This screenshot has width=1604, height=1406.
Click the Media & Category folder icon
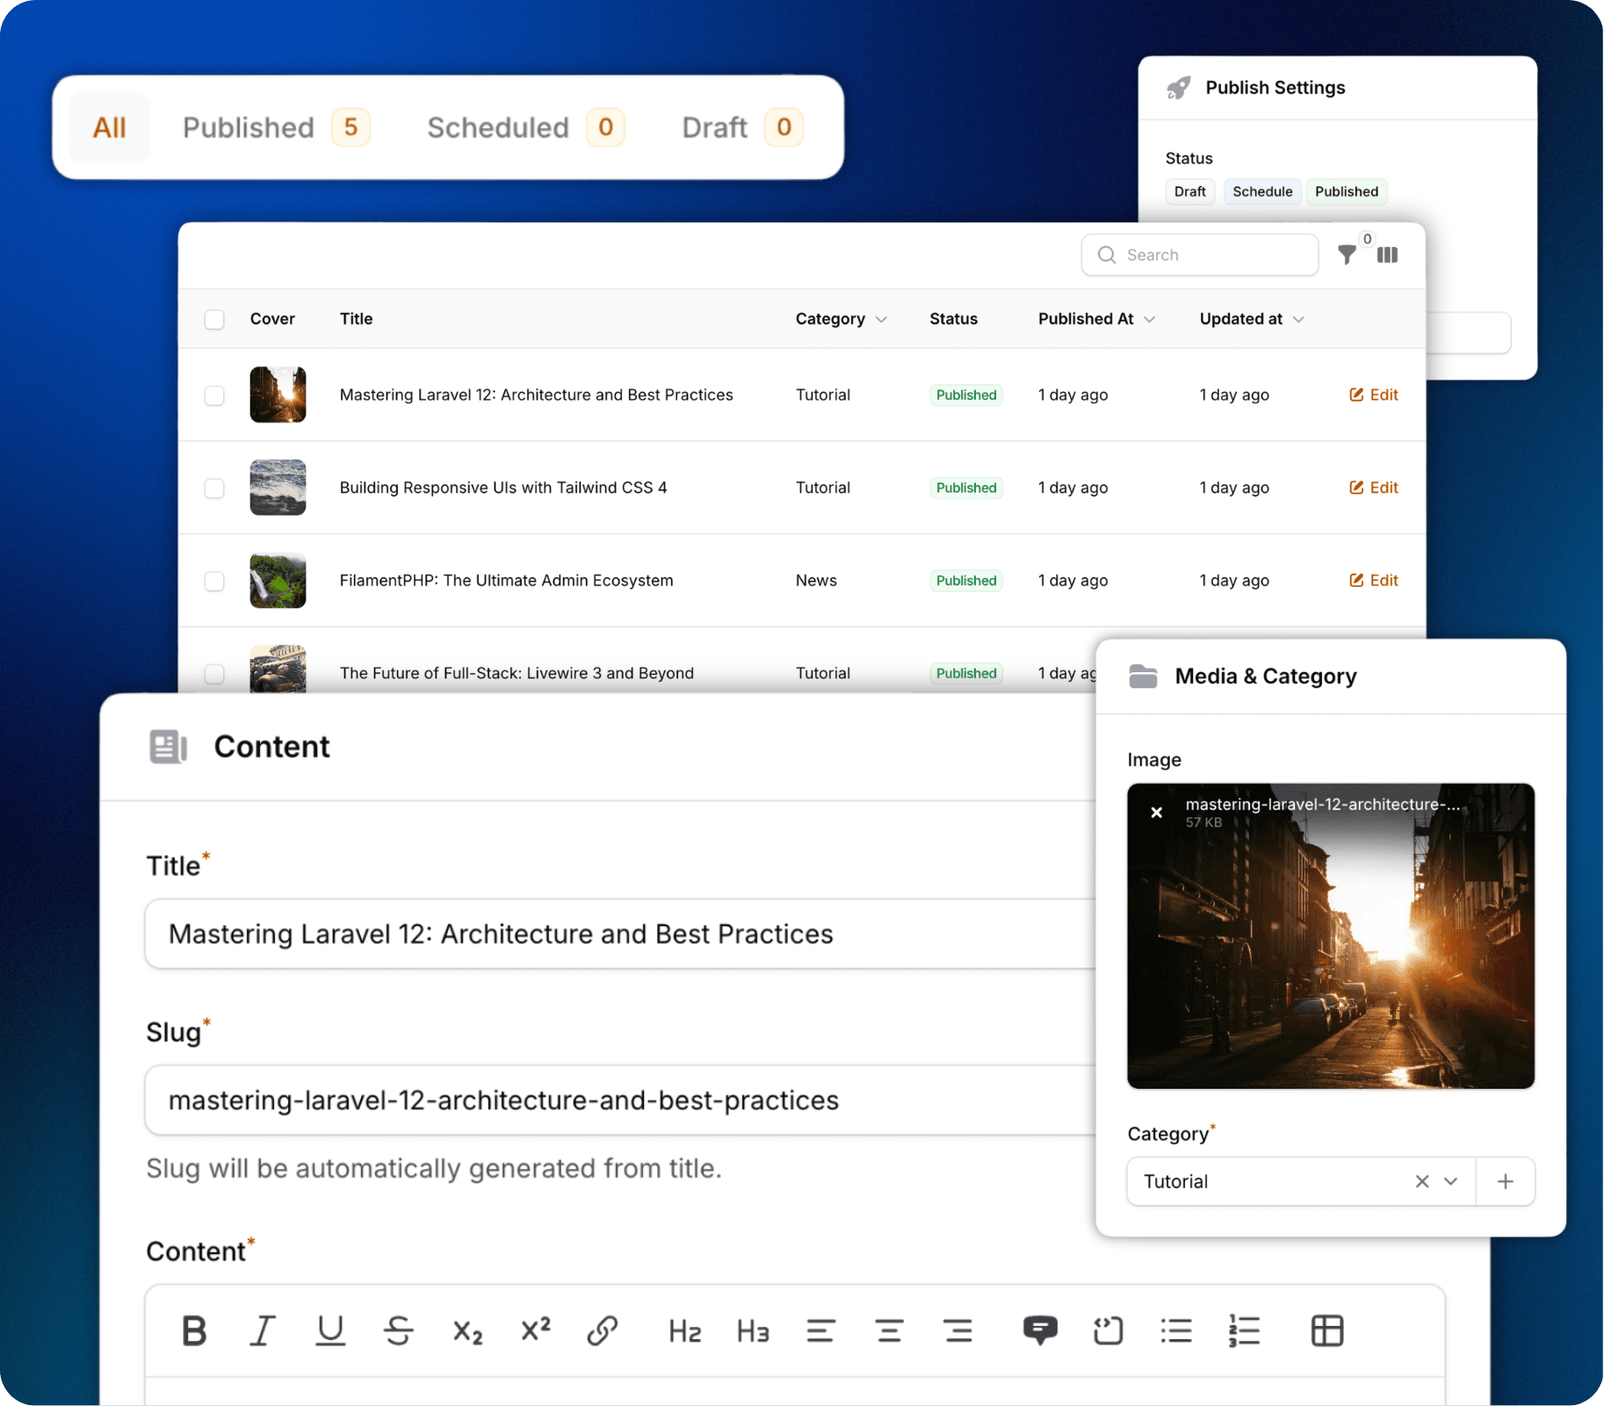[1143, 676]
